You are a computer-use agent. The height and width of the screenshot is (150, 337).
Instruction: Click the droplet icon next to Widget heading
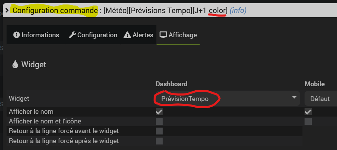[15, 64]
